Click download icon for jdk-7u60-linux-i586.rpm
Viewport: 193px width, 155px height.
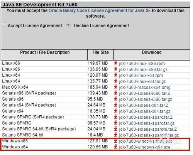point(116,63)
